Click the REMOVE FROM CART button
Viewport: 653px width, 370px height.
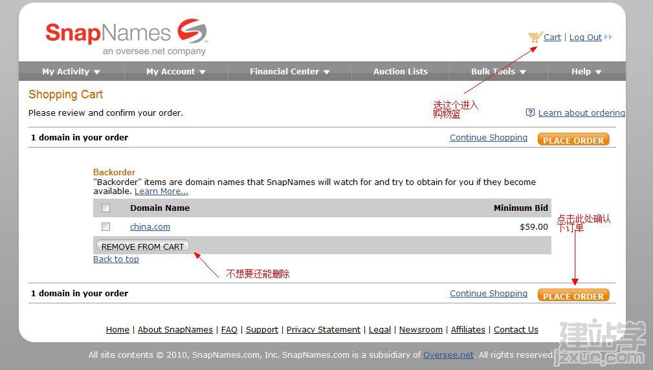143,246
